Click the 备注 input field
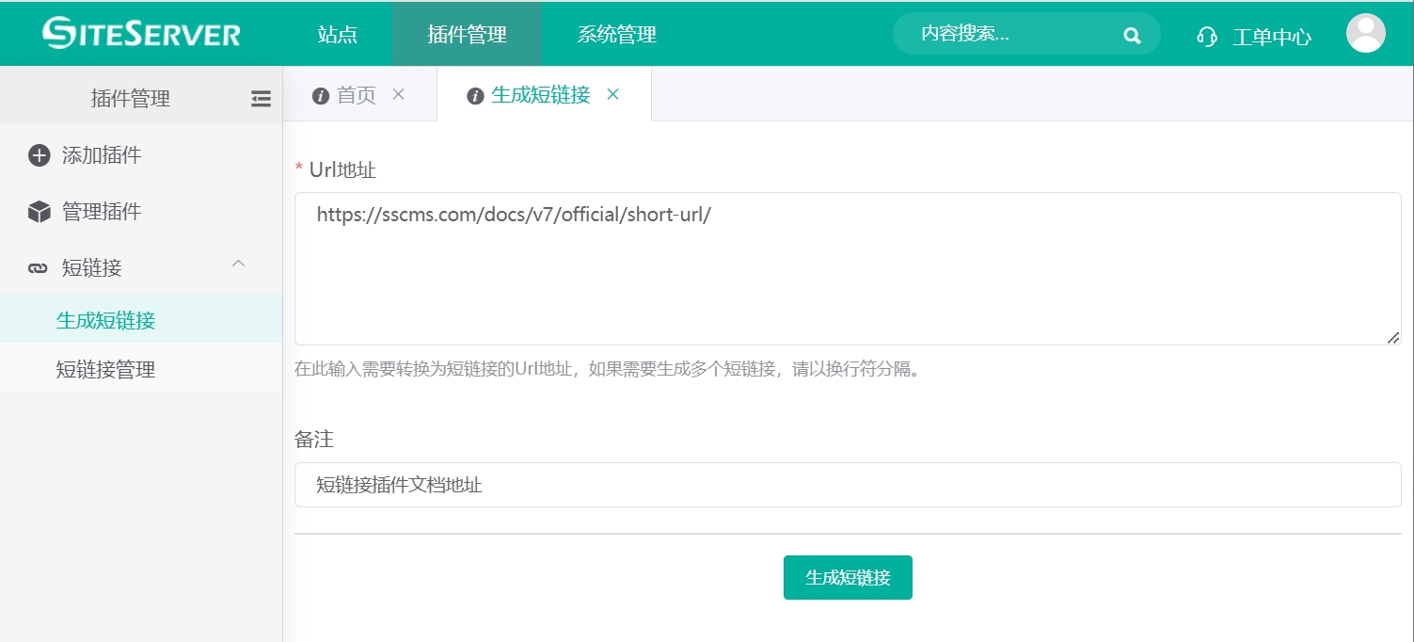 point(847,485)
